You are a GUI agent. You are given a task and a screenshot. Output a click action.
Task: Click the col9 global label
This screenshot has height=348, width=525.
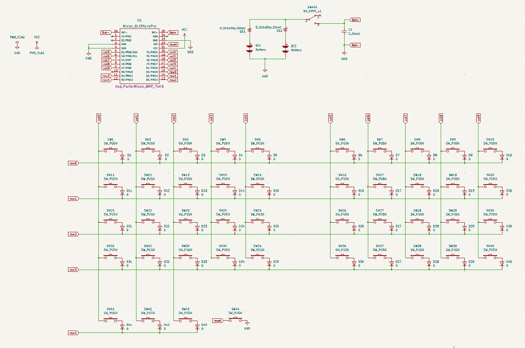pos(478,118)
